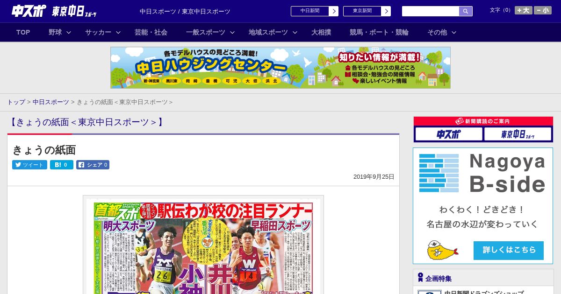The width and height of the screenshot is (561, 294).
Task: Expand the その他 dropdown chevron
Action: pyautogui.click(x=454, y=32)
